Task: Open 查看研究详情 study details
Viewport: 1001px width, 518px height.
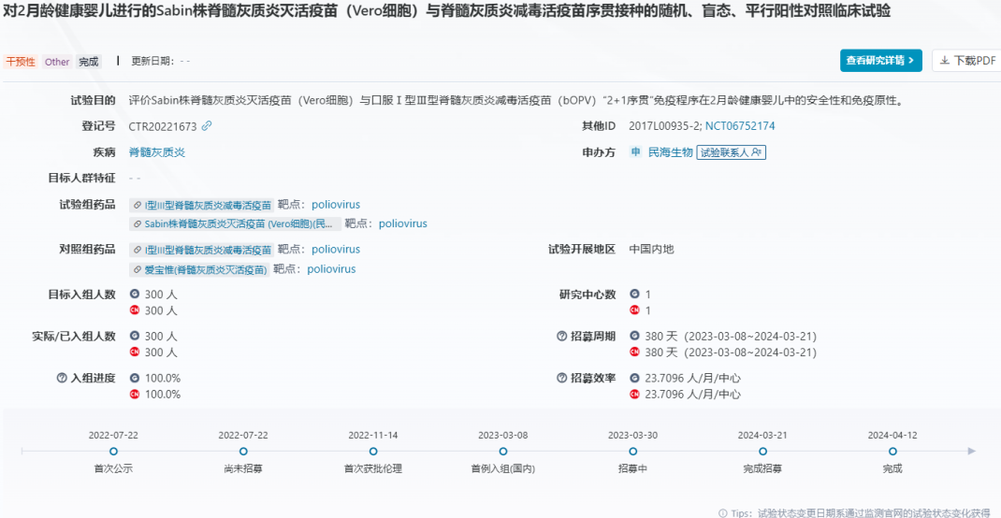Action: coord(881,61)
